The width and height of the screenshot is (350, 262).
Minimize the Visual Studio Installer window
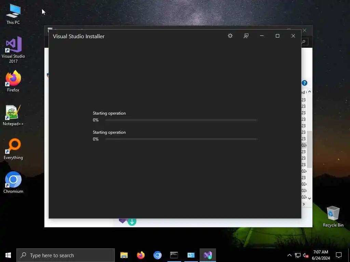pyautogui.click(x=262, y=36)
